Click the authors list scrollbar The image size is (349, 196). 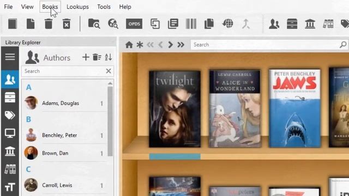pos(110,121)
